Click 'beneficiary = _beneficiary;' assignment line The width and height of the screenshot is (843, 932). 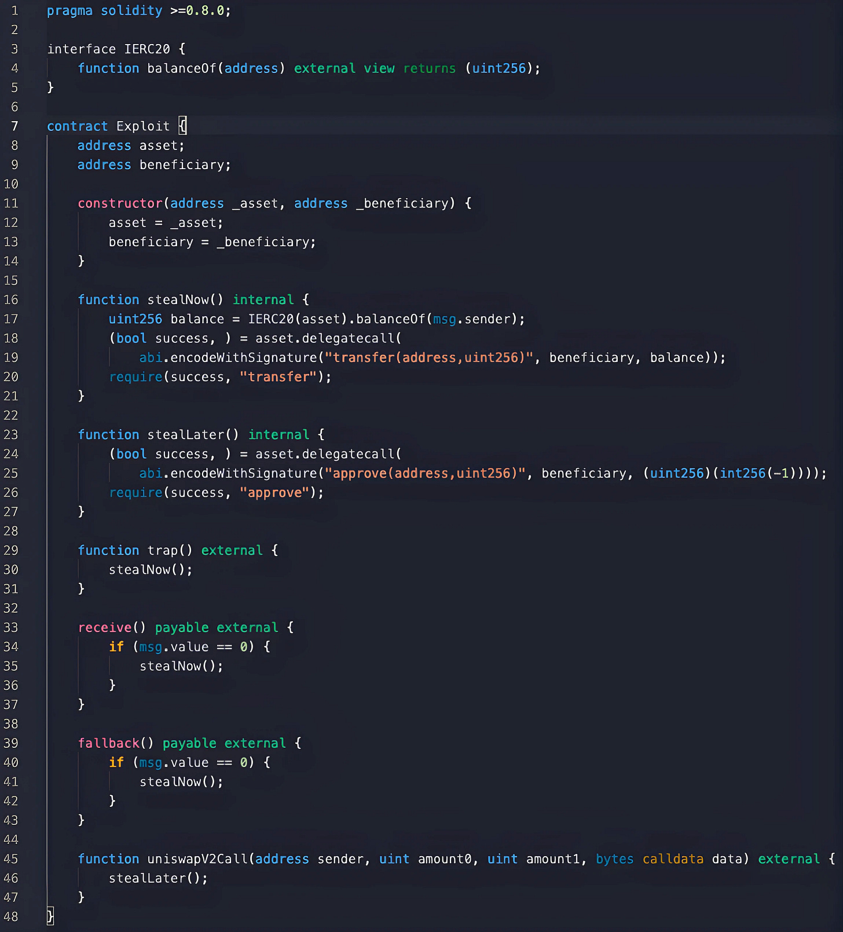click(x=212, y=242)
